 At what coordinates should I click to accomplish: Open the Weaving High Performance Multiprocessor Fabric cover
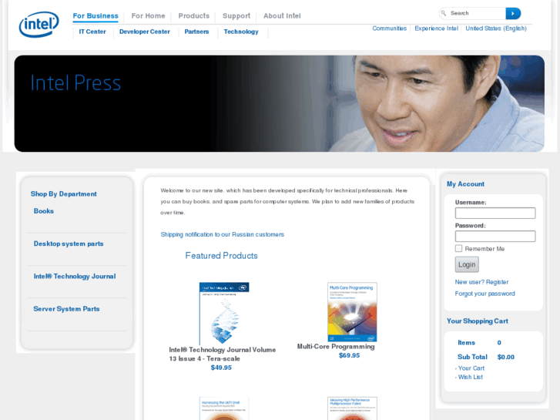coord(352,408)
